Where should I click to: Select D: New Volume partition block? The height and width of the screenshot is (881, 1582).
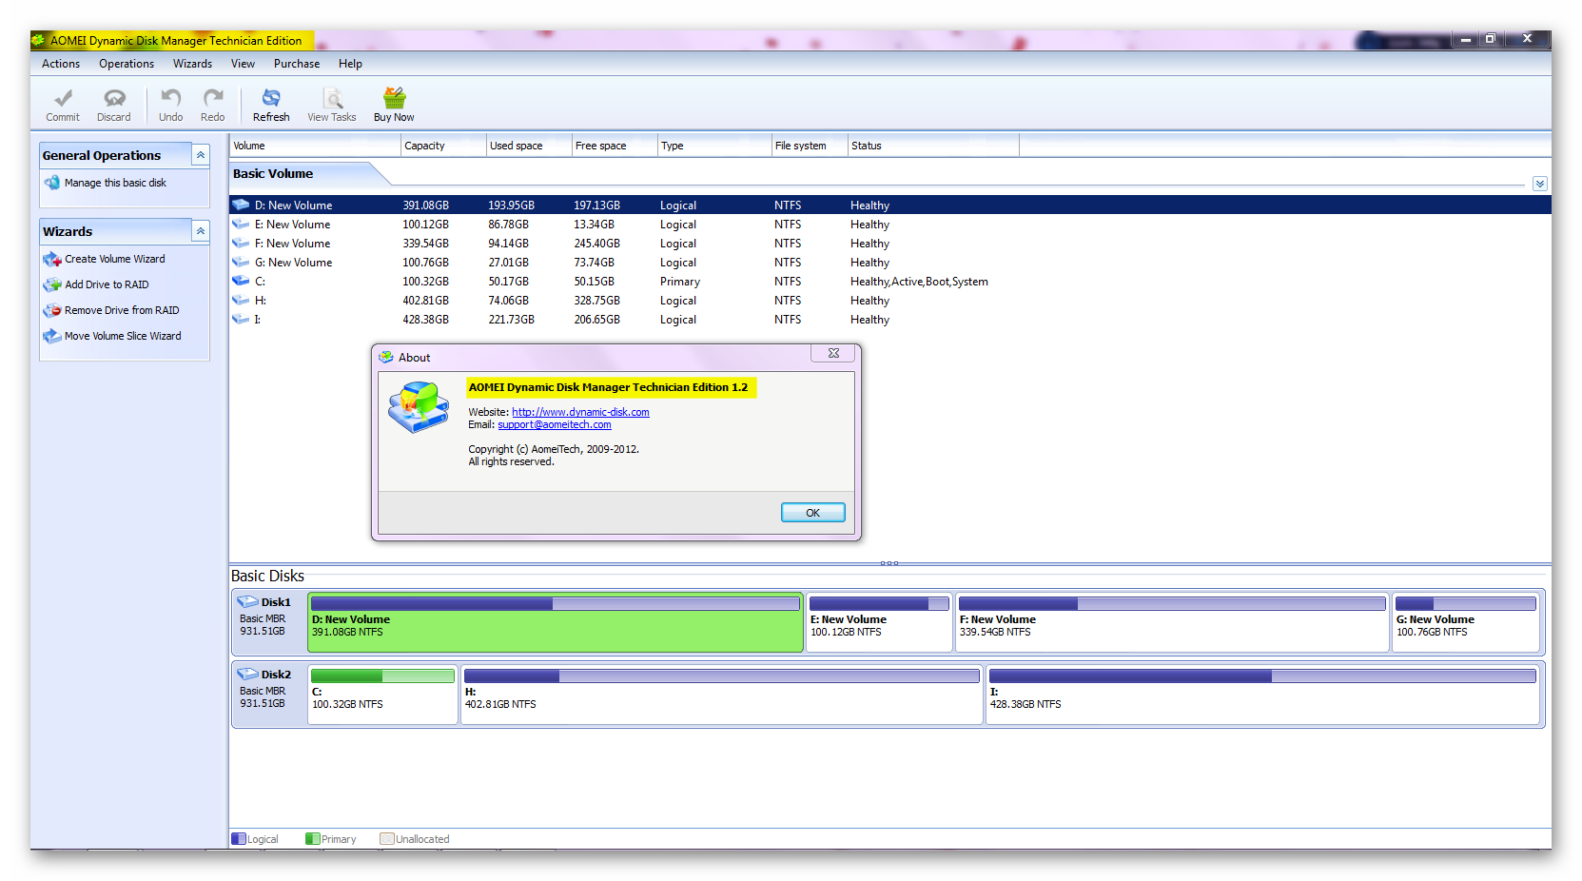(556, 623)
